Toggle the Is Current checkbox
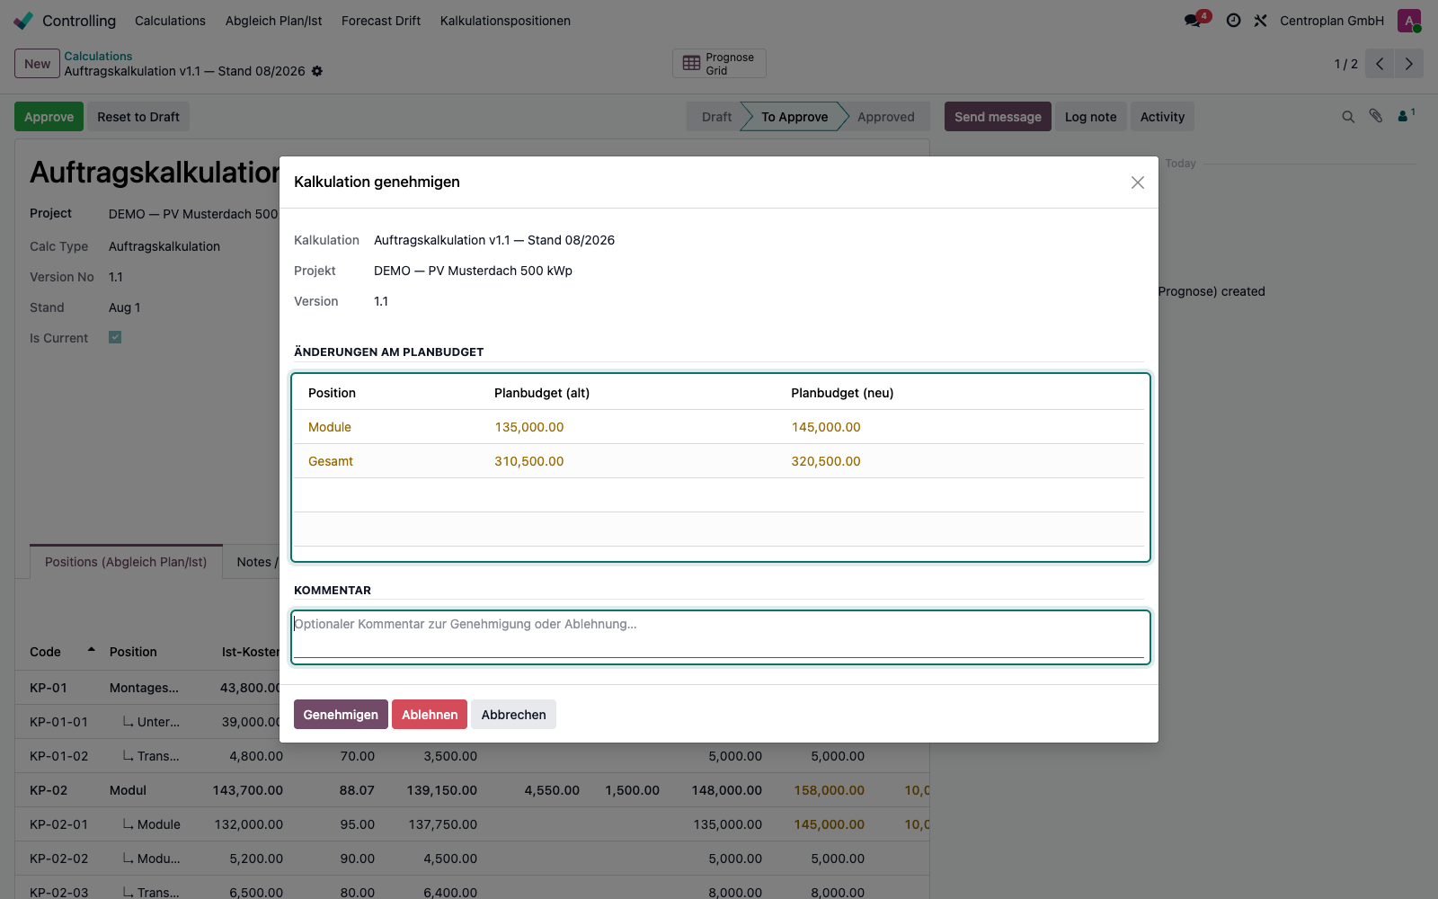This screenshot has width=1438, height=899. [x=115, y=337]
